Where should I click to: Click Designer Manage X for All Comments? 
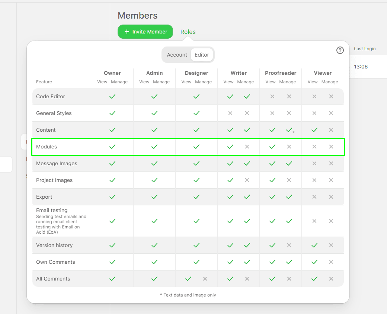pyautogui.click(x=205, y=279)
